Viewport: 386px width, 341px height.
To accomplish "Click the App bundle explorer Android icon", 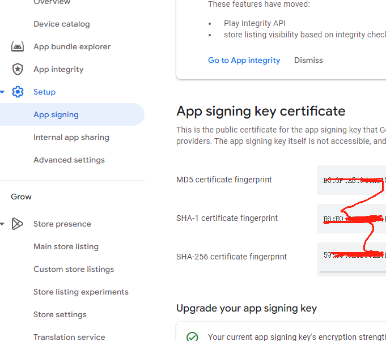I will tap(18, 46).
